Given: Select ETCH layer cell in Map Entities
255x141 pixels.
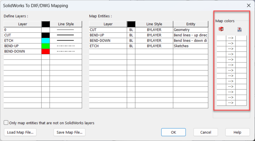Looking at the screenshot, I should pyautogui.click(x=108, y=46).
